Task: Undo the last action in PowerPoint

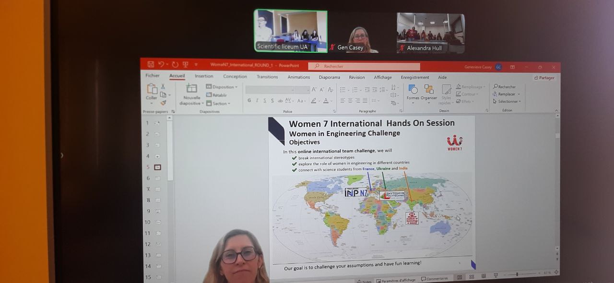Action: (x=161, y=64)
